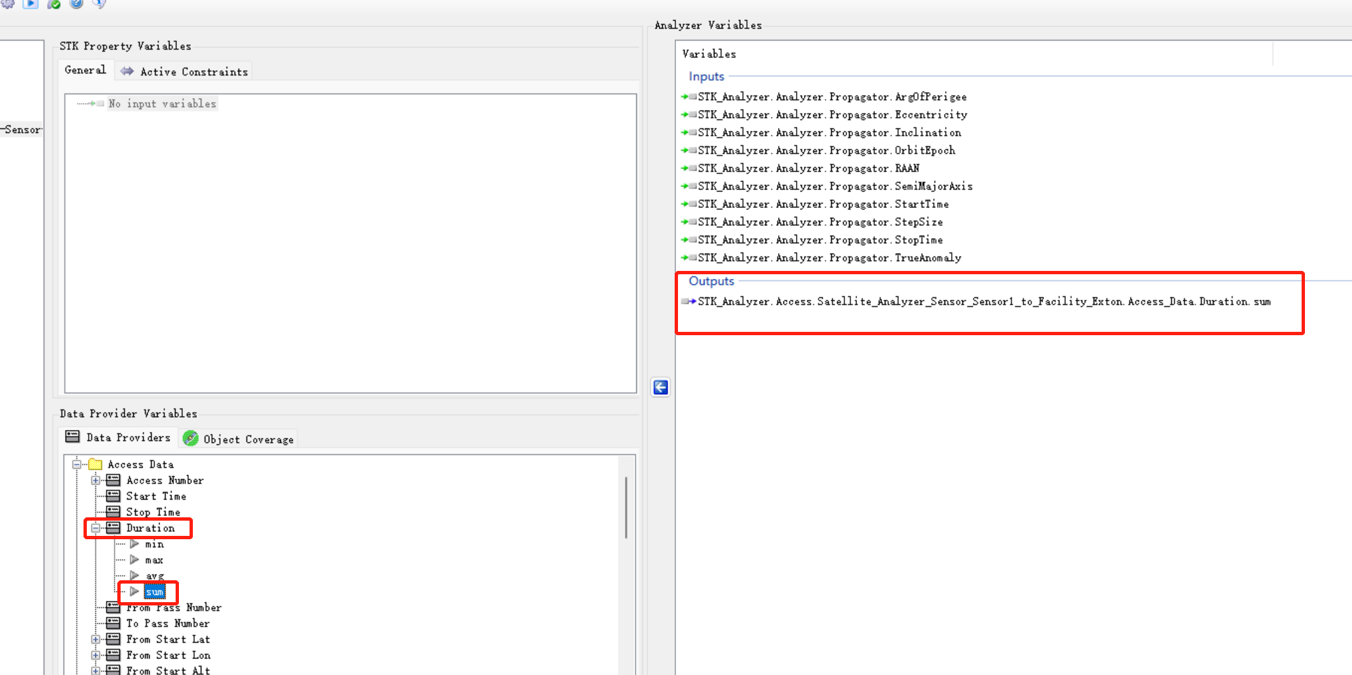
Task: Select the Propagator.SemiMajorAxis input variable
Action: click(835, 186)
